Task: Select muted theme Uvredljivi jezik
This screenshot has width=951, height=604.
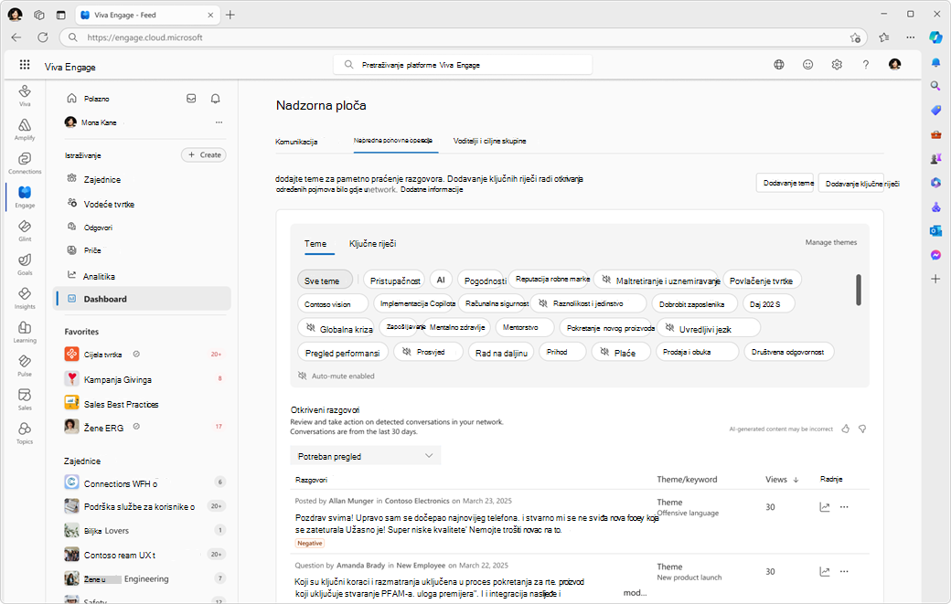Action: (x=709, y=329)
